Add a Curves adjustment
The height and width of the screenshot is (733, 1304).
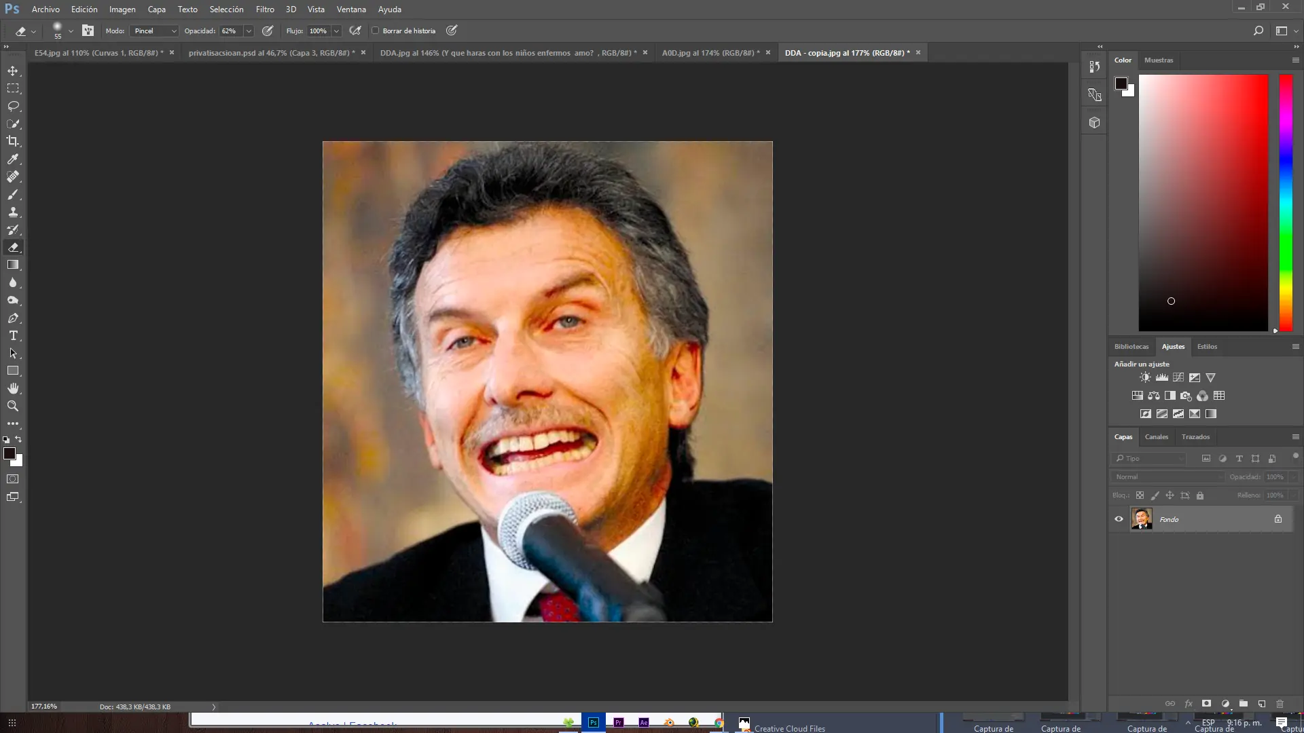tap(1178, 377)
